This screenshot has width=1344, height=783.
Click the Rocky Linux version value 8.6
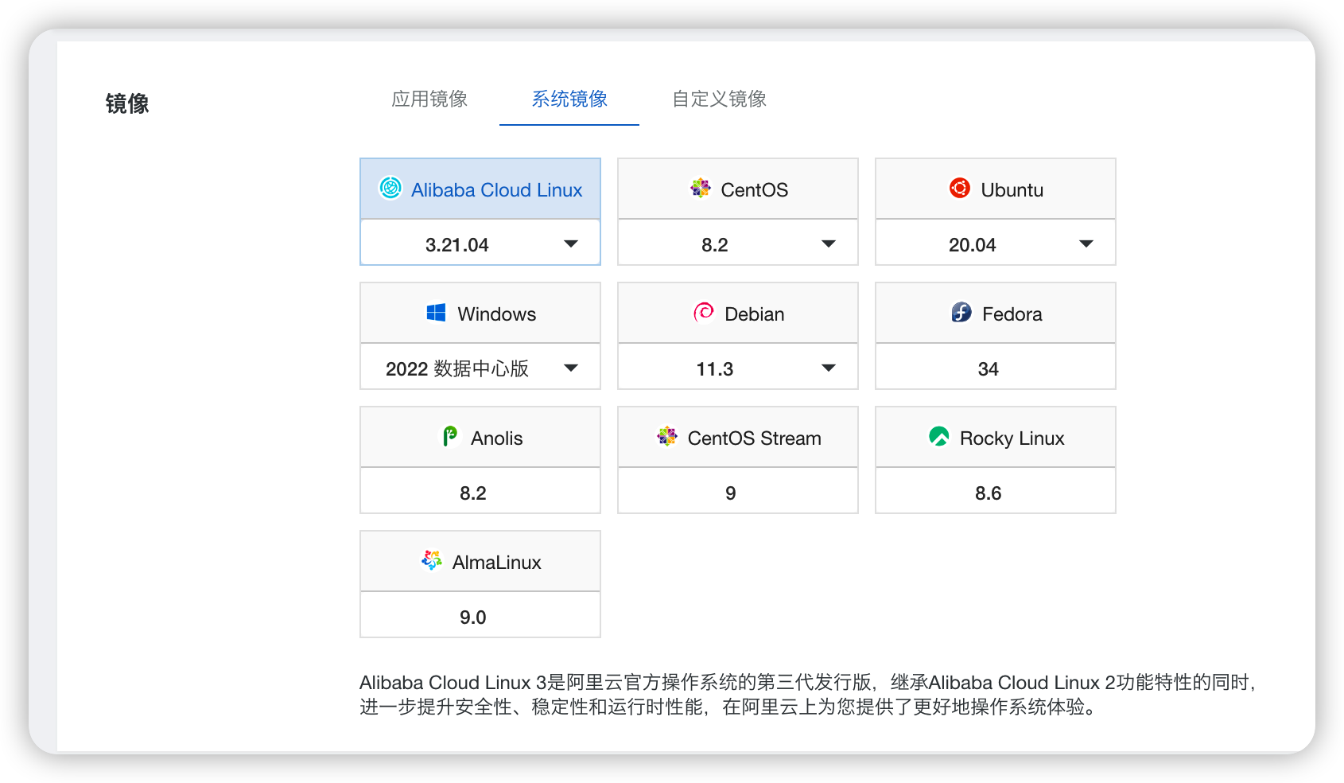[x=988, y=493]
